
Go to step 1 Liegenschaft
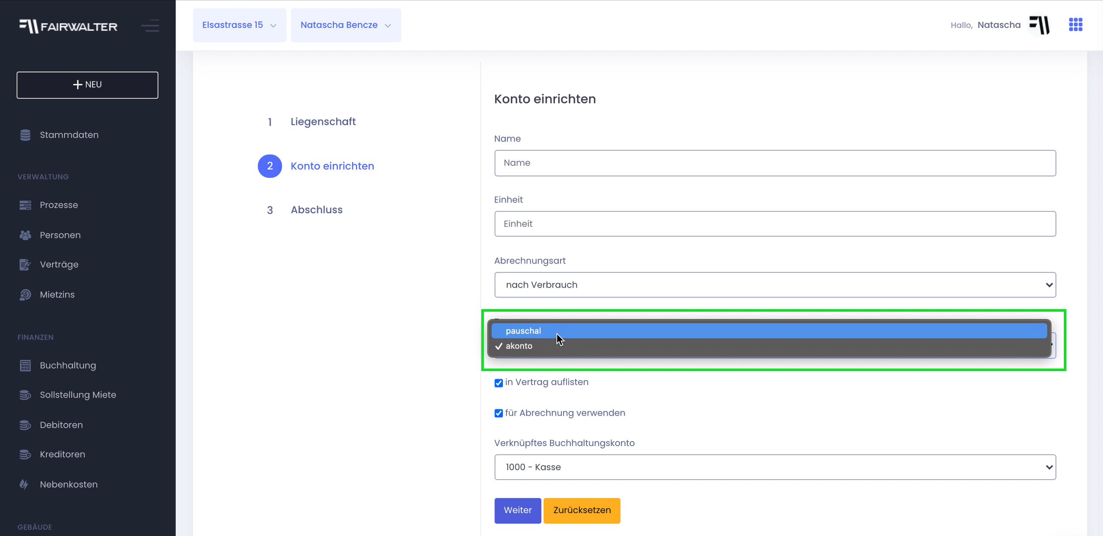click(x=311, y=122)
